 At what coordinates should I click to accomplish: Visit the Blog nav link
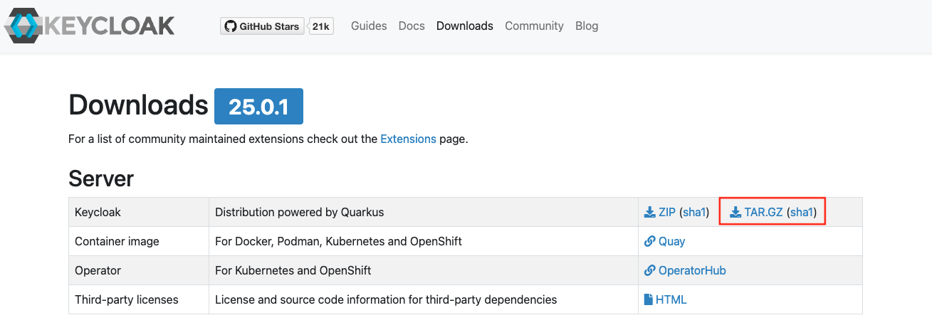point(587,26)
